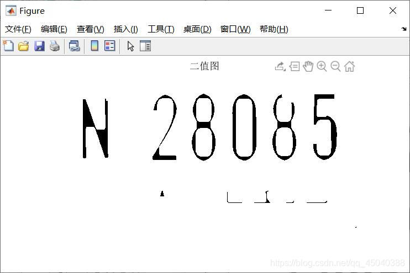Image resolution: width=410 pixels, height=273 pixels.
Task: Open the 插入(I) menu
Action: 126,29
